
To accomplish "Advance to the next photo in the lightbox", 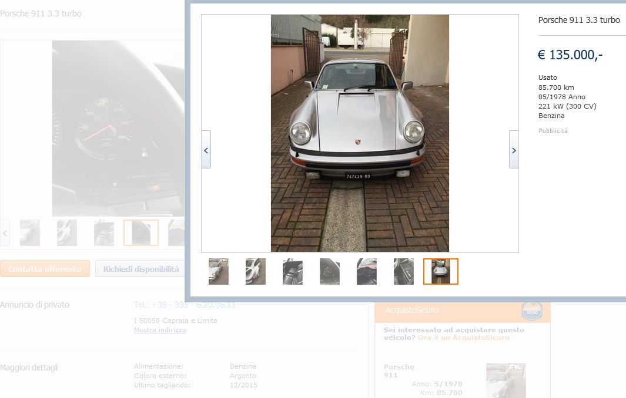I will 514,150.
